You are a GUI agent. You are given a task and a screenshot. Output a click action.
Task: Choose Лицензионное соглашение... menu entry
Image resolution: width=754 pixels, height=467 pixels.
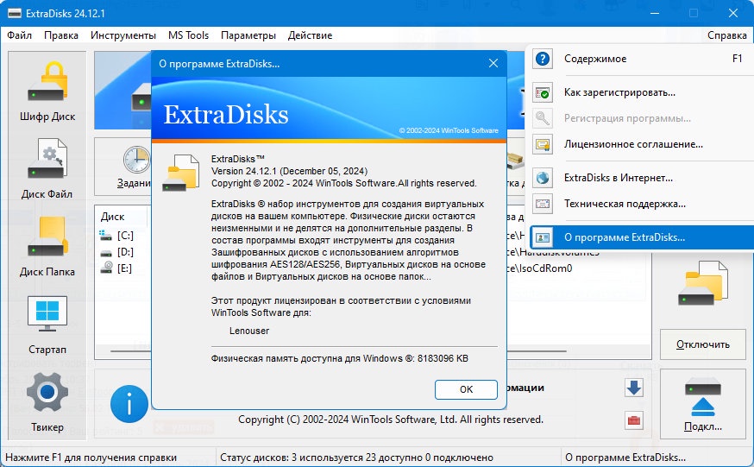click(642, 144)
